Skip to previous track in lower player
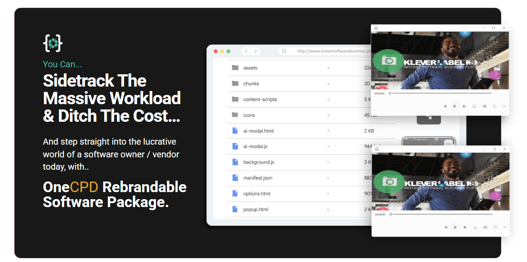Viewport: 527px width, 262px height. coord(446,227)
